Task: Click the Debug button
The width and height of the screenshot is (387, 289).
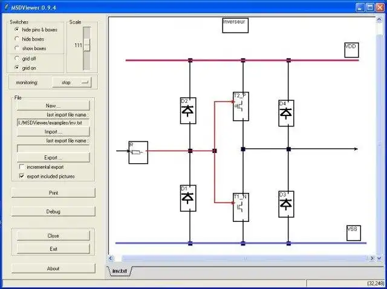Action: tap(53, 212)
